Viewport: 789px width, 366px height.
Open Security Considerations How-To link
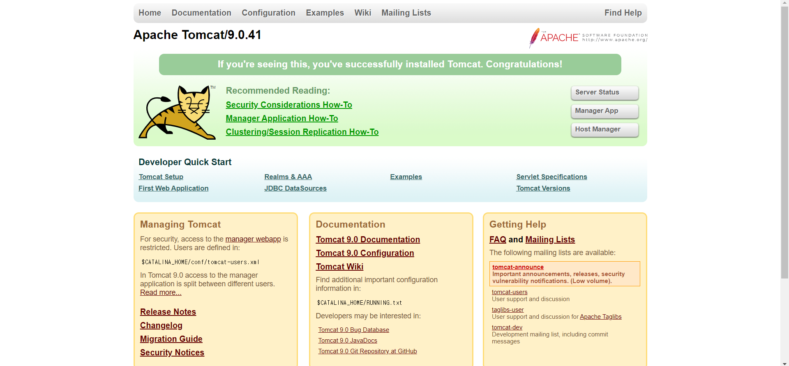289,105
